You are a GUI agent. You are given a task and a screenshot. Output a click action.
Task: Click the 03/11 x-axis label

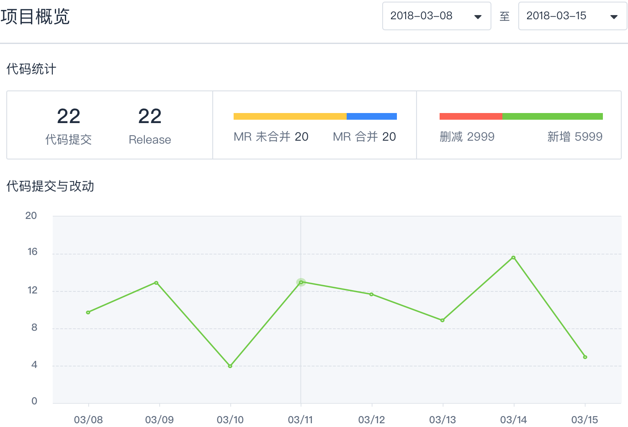pos(301,419)
